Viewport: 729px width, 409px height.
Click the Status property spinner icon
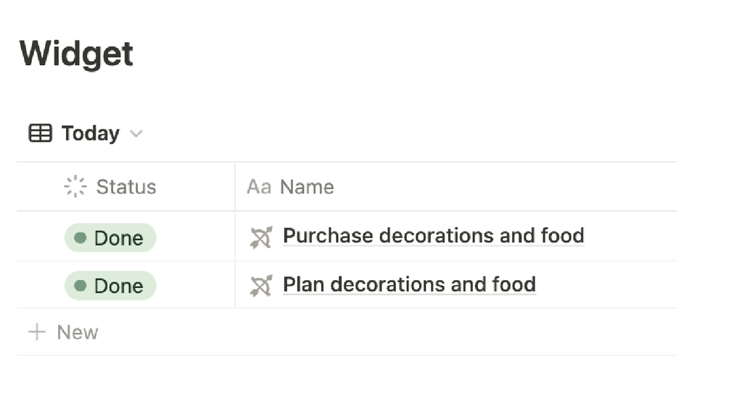coord(75,187)
